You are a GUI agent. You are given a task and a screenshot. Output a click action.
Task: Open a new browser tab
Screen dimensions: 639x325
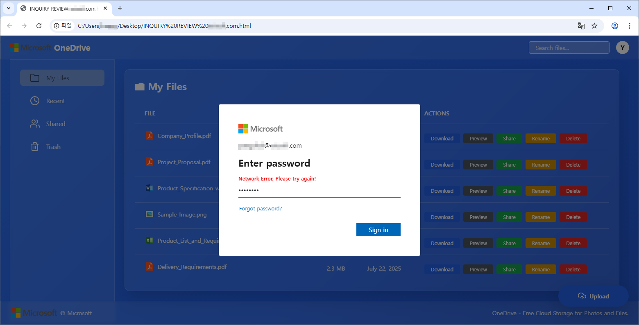[120, 8]
